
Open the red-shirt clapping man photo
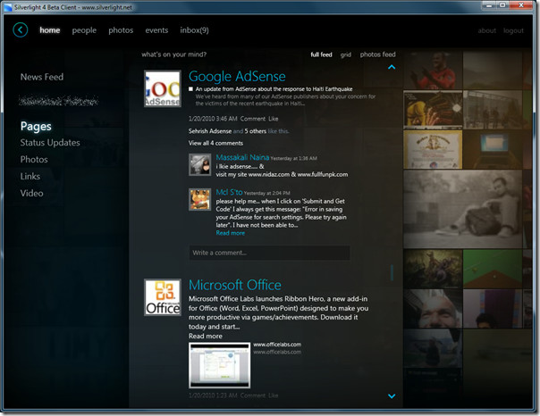point(433,71)
